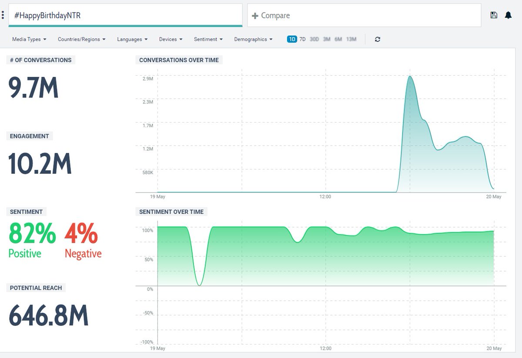Click the 2.9M y-axis label
The height and width of the screenshot is (358, 522).
[x=148, y=79]
